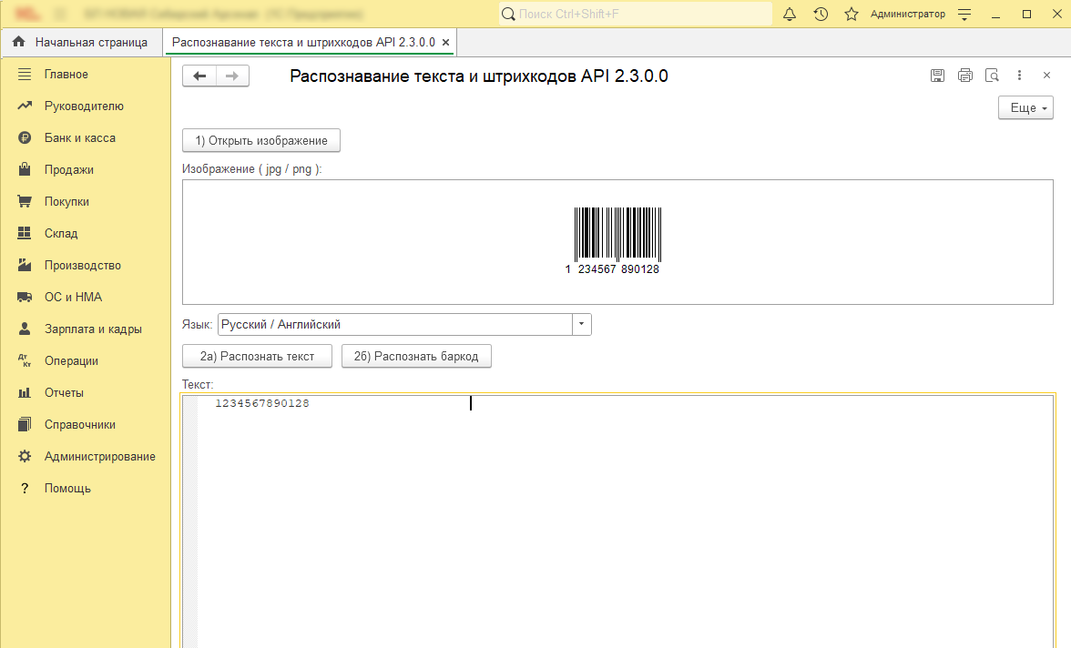This screenshot has height=648, width=1071.
Task: Click the Главное menu icon in sidebar
Action: pyautogui.click(x=25, y=74)
